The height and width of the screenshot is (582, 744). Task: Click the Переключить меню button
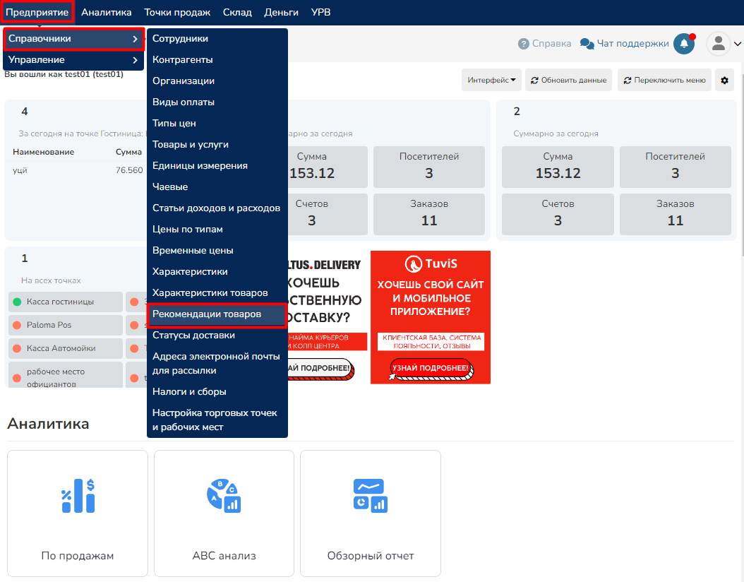tap(664, 81)
